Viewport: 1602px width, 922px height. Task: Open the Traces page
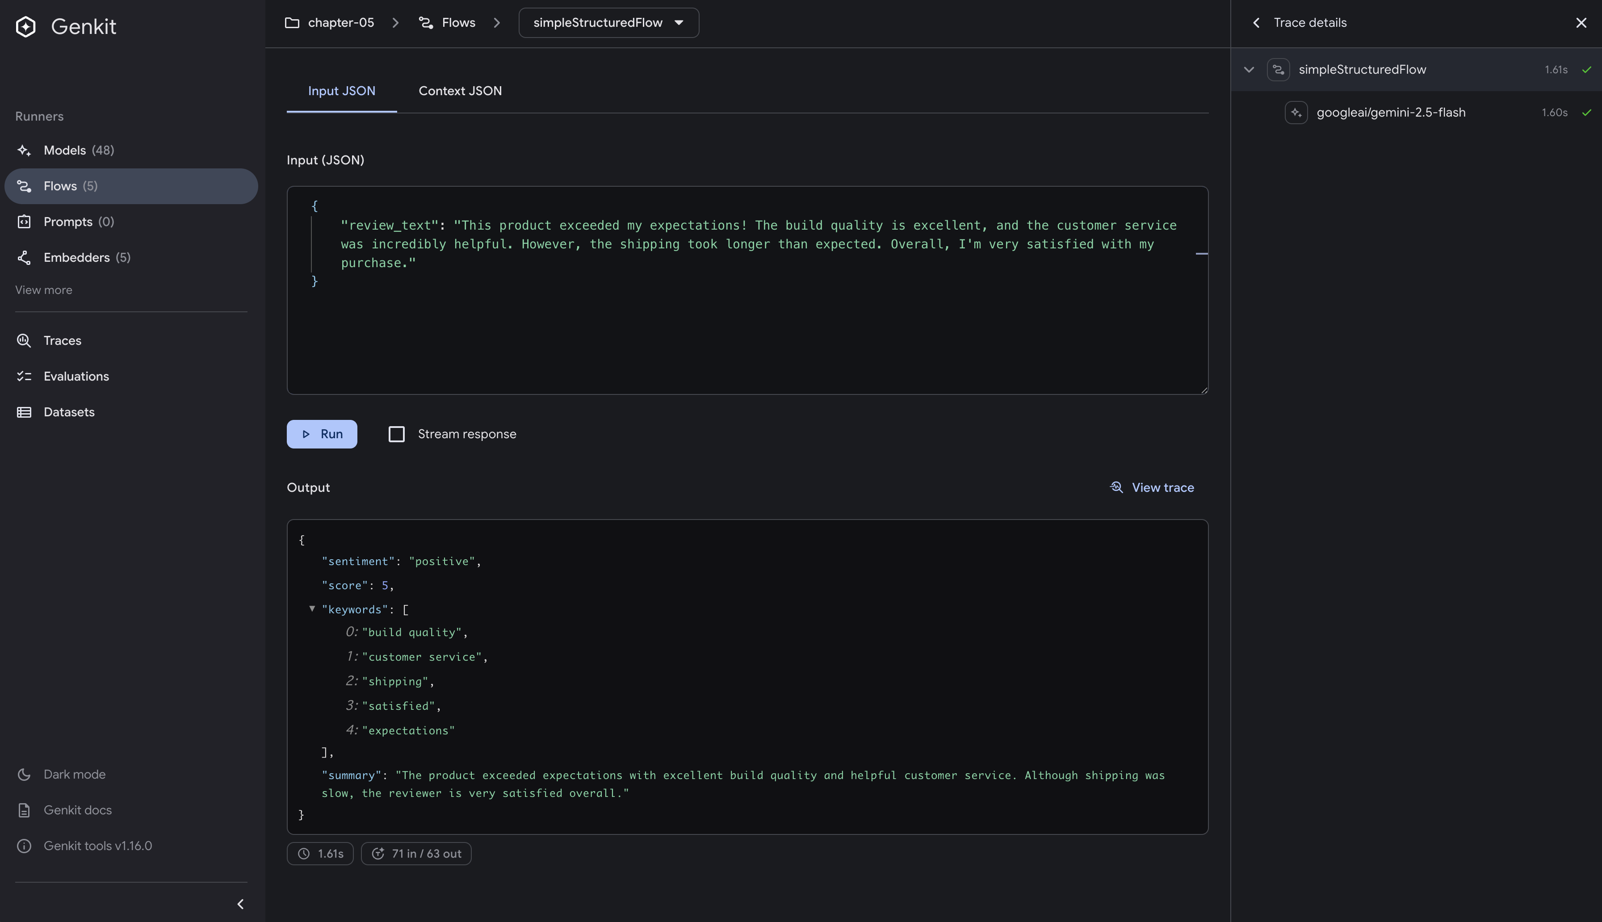(x=131, y=341)
